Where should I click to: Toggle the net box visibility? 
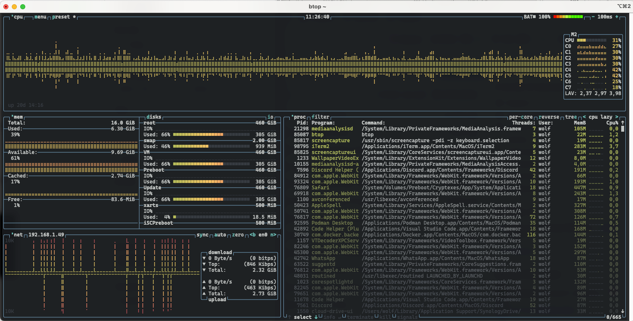(x=17, y=235)
